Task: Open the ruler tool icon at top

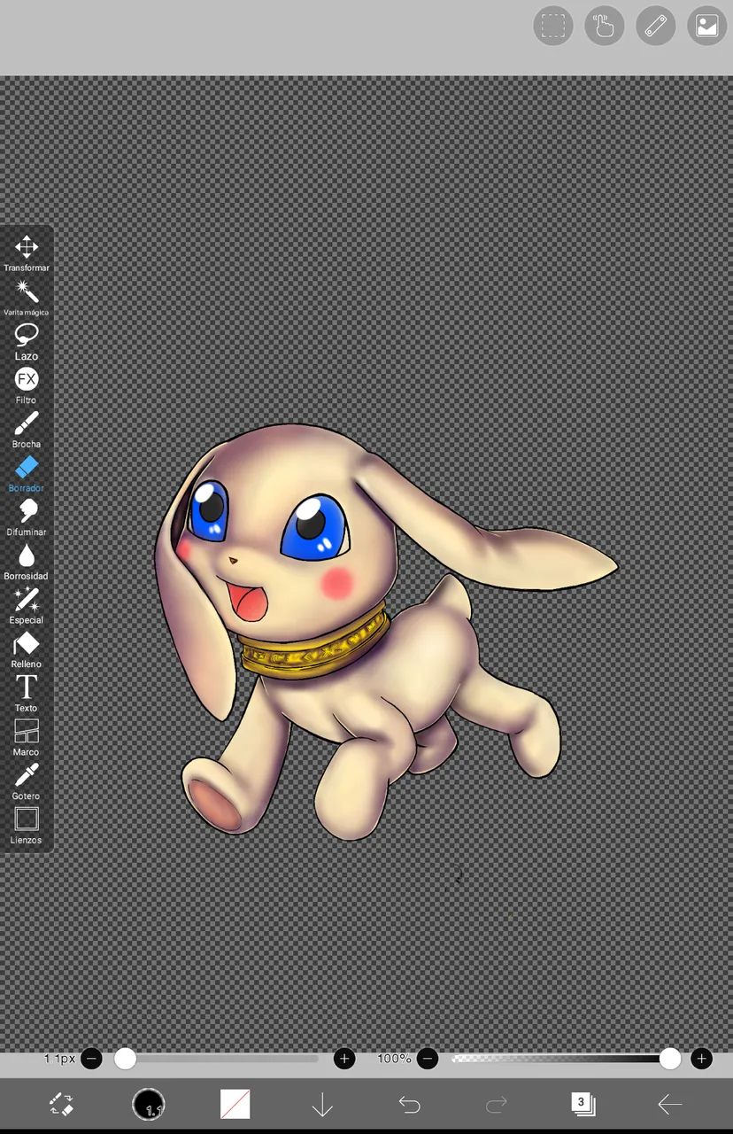Action: pyautogui.click(x=656, y=26)
